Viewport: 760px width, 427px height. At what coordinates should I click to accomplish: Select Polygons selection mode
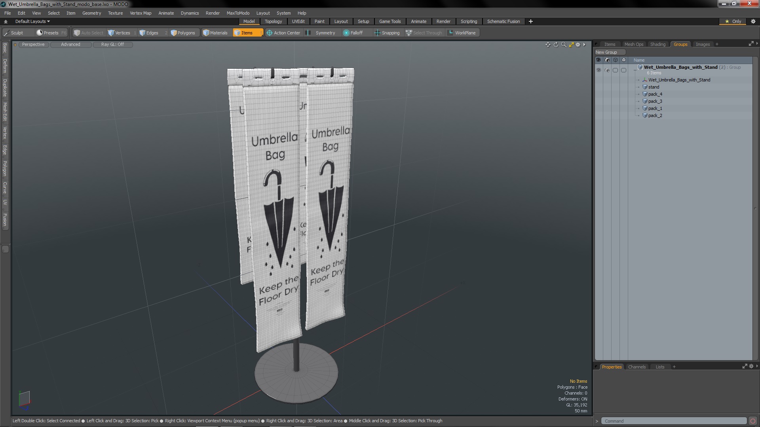183,33
